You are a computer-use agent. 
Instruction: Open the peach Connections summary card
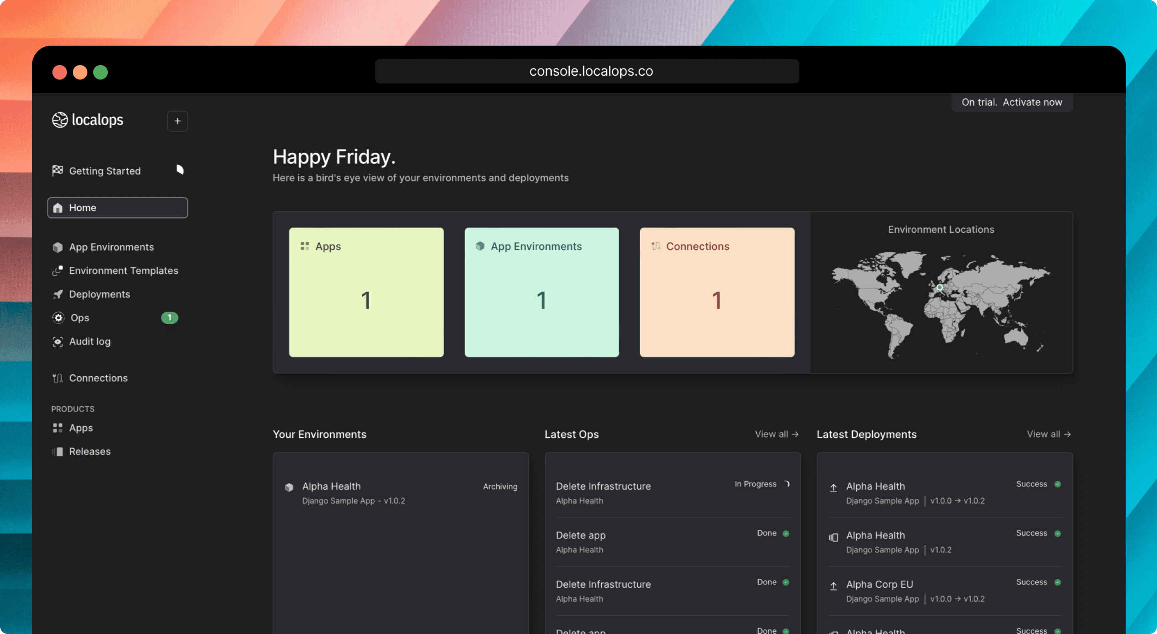717,292
